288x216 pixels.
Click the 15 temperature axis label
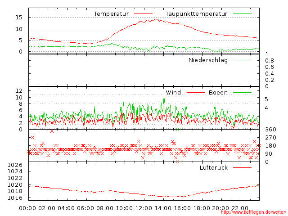point(19,18)
